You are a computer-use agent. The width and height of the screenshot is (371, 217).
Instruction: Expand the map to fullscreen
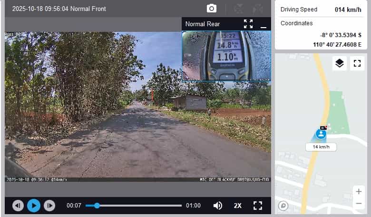(357, 63)
